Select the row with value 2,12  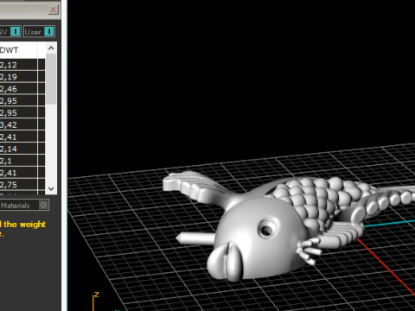[22, 65]
